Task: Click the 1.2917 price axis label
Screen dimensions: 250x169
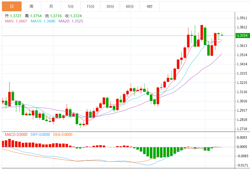Action: 242,110
